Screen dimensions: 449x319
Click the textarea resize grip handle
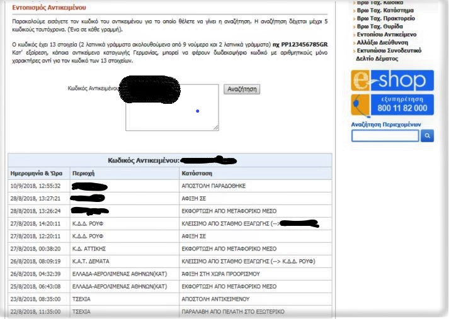coord(216,128)
